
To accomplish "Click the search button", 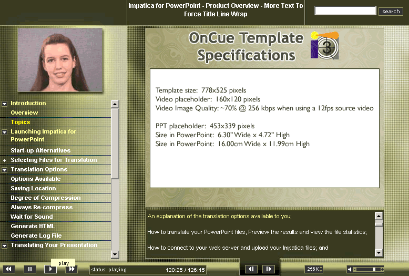I will (391, 11).
